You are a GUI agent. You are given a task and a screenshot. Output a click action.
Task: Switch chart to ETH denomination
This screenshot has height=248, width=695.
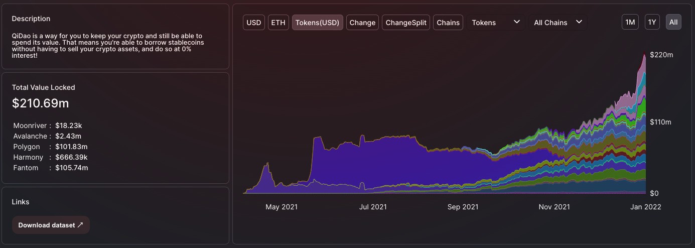(278, 23)
